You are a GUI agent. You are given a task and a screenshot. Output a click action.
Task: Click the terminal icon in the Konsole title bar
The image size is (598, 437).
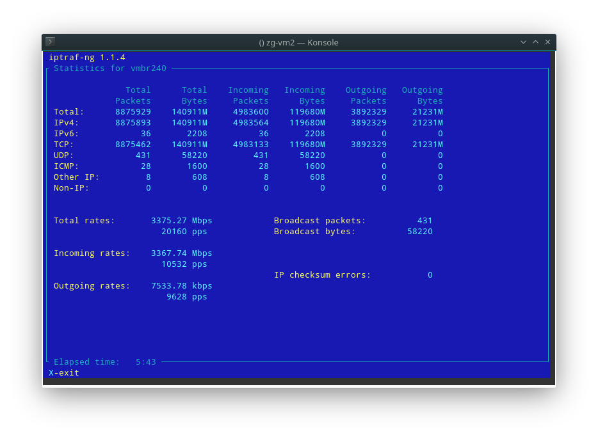pos(51,42)
